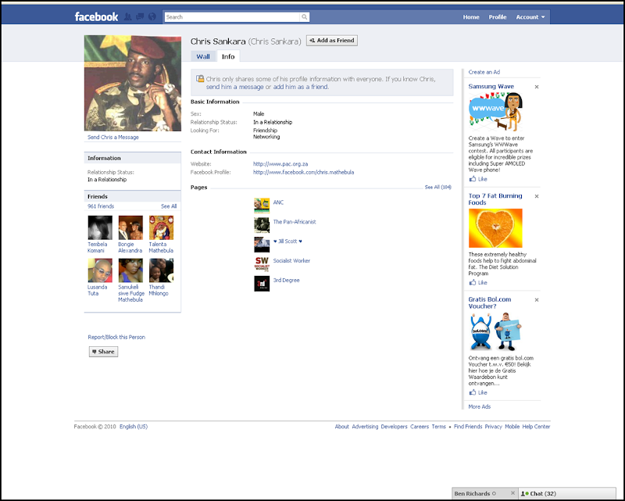
Task: Open notifications globe icon
Action: (x=152, y=16)
